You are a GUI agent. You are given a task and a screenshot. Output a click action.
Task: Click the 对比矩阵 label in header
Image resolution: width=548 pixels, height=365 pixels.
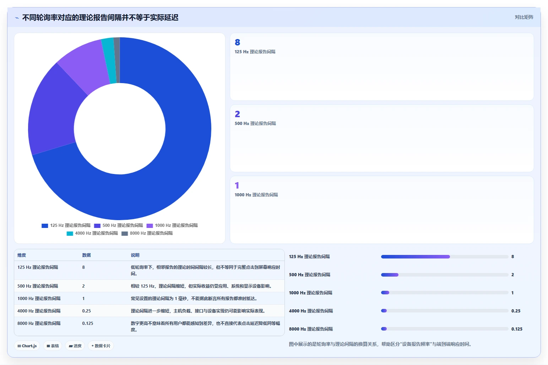(x=524, y=17)
